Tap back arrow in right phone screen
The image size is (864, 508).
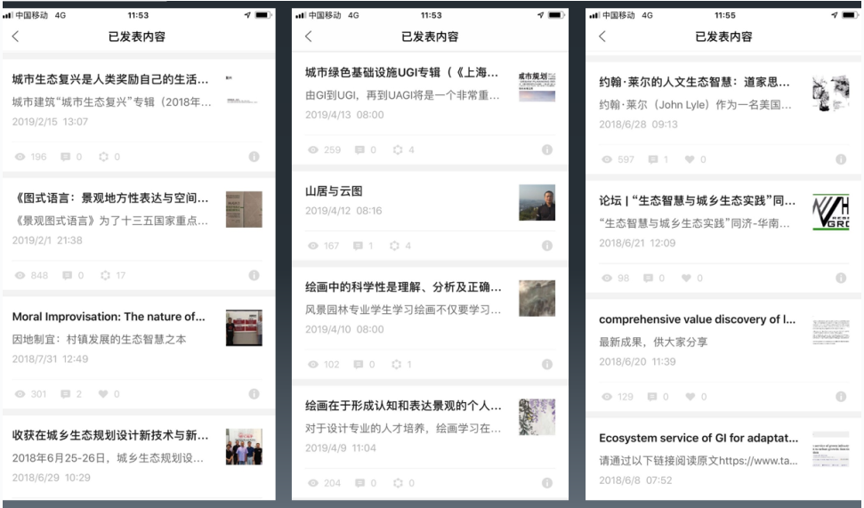(x=602, y=36)
